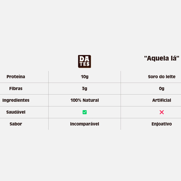Click the Sabor row label

tap(16, 124)
